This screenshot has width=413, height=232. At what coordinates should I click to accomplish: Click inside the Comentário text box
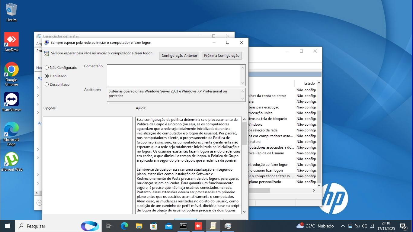[x=174, y=75]
